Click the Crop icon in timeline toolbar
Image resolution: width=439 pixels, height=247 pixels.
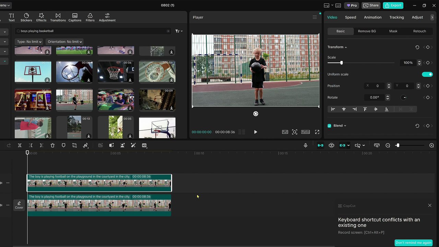(x=74, y=145)
